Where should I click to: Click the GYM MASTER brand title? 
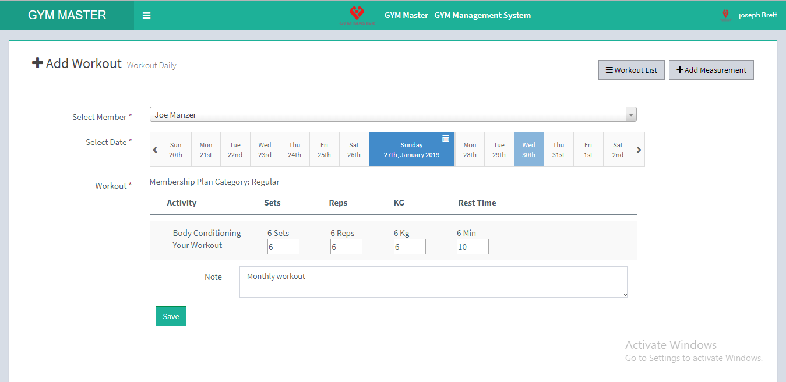click(x=67, y=15)
